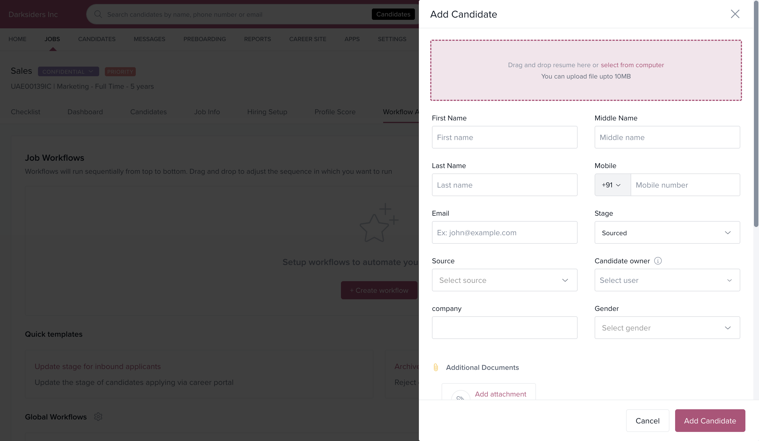Expand the Stage dropdown showing Sourced
759x441 pixels.
click(x=667, y=233)
